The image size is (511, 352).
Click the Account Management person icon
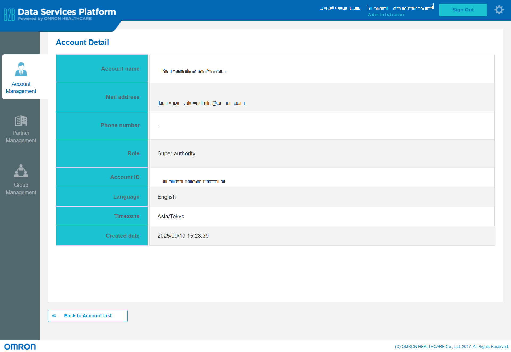(21, 69)
